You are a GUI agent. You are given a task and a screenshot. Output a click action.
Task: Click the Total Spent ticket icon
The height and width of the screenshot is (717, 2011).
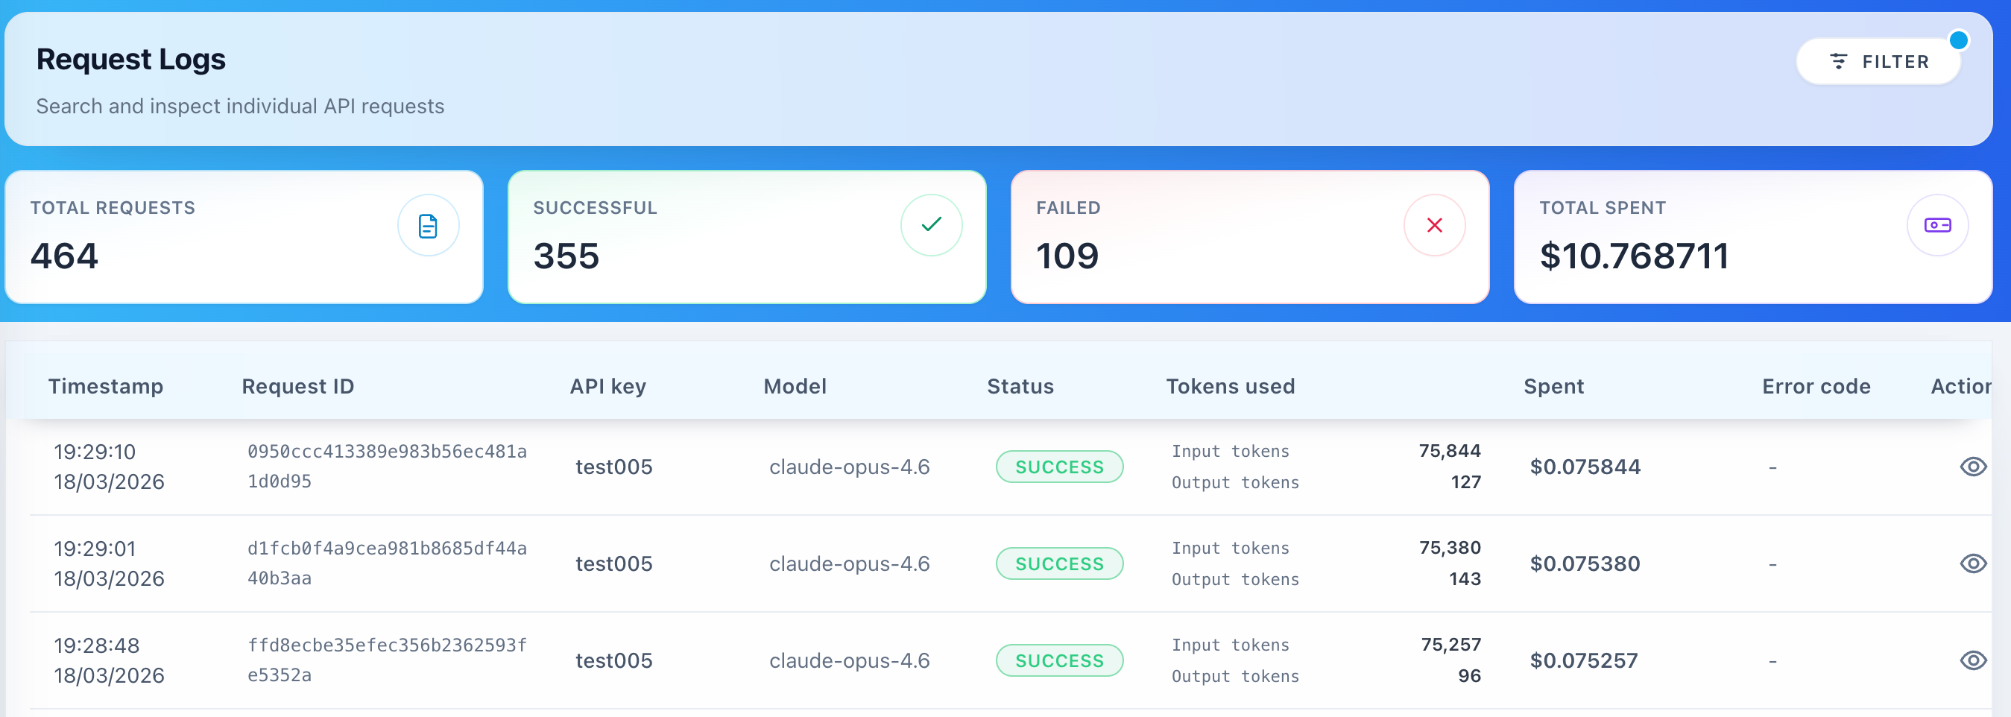pyautogui.click(x=1938, y=226)
